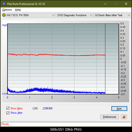Minimize the PlexTools window
The width and height of the screenshot is (132, 132).
(x=105, y=4)
